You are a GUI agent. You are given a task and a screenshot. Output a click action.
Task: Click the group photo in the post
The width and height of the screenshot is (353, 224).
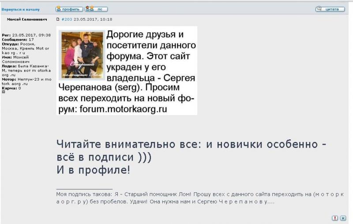pyautogui.click(x=82, y=55)
